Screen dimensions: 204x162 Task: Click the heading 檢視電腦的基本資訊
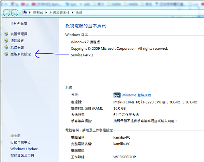pyautogui.click(x=86, y=26)
